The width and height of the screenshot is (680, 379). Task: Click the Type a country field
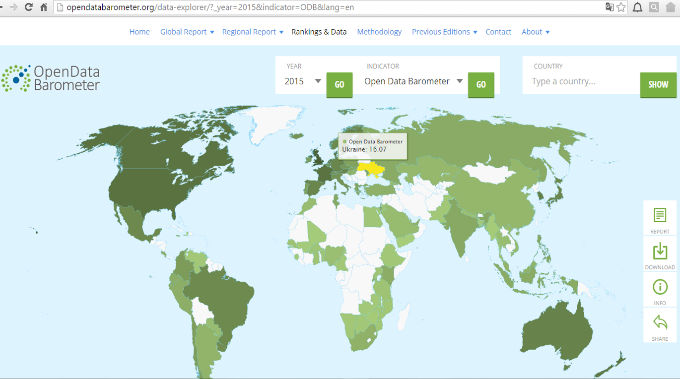pos(581,81)
